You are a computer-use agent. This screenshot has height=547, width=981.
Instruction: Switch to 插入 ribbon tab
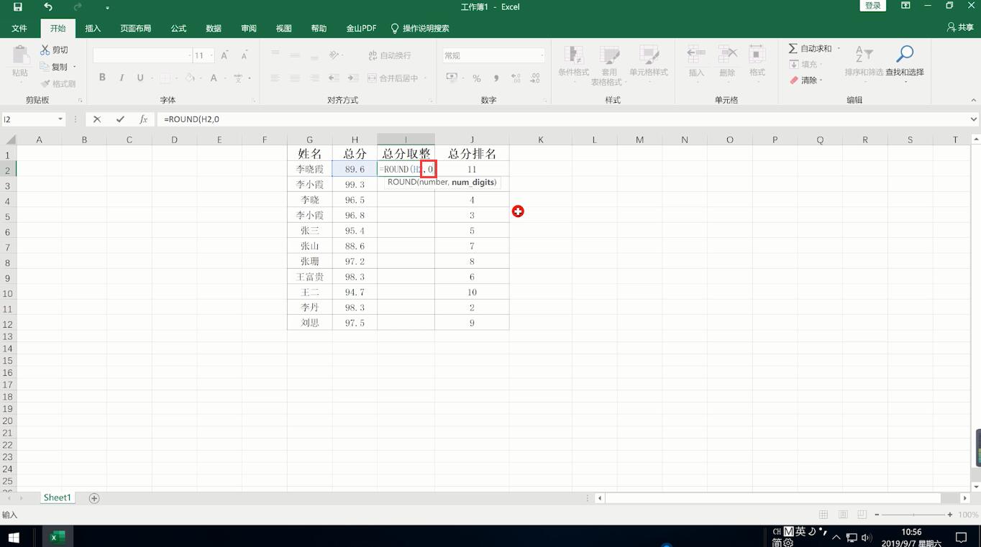(93, 28)
